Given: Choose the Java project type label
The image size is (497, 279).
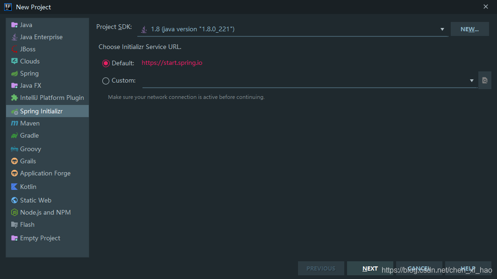Looking at the screenshot, I should (26, 25).
